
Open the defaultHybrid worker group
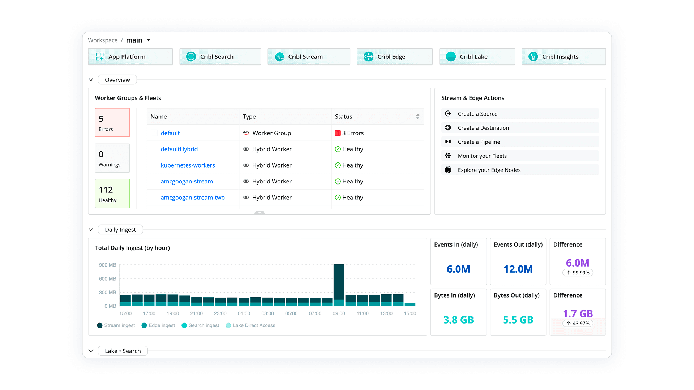click(x=179, y=149)
